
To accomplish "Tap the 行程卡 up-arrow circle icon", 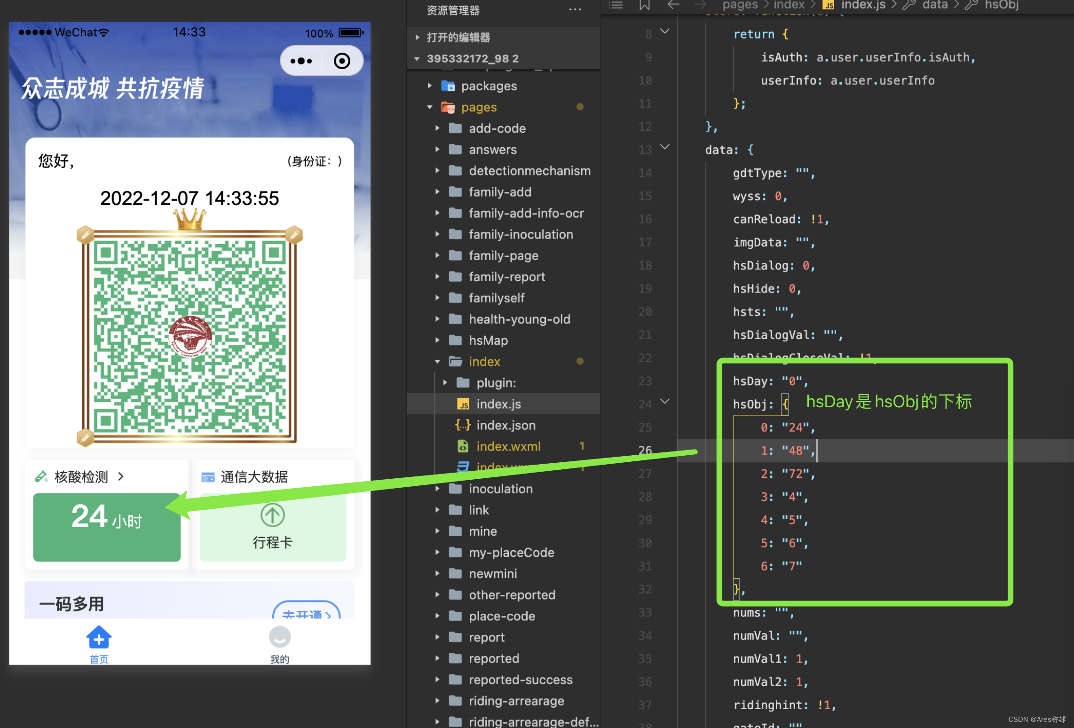I will (x=273, y=515).
